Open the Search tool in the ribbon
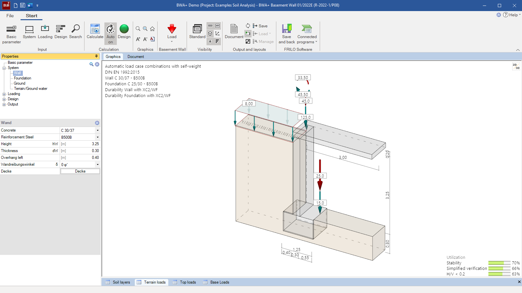This screenshot has width=522, height=293. pos(75,32)
